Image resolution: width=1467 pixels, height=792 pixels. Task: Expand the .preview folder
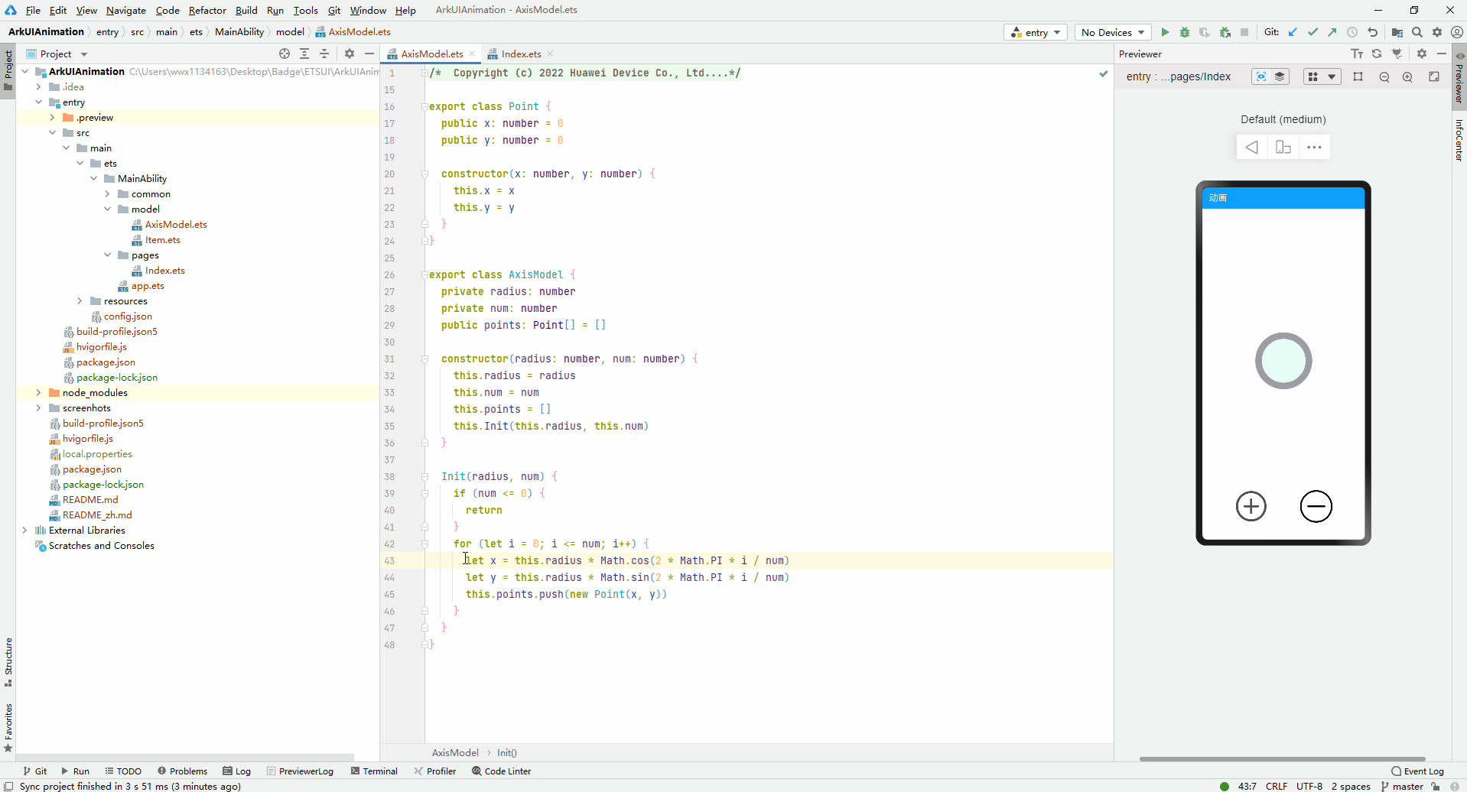pos(52,117)
